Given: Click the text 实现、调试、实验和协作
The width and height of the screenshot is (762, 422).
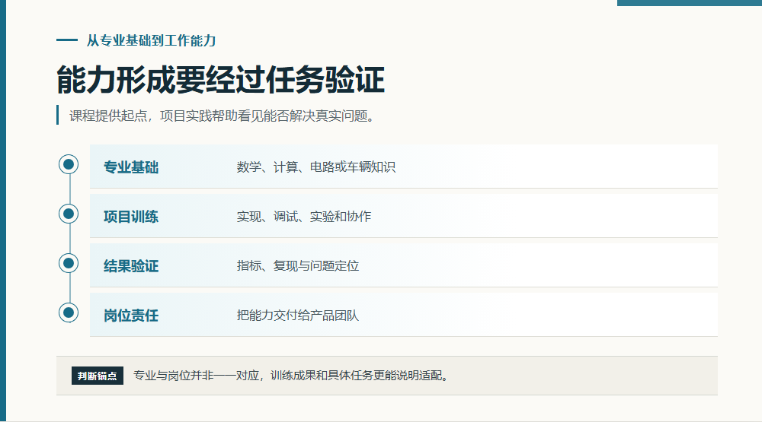Looking at the screenshot, I should point(304,217).
